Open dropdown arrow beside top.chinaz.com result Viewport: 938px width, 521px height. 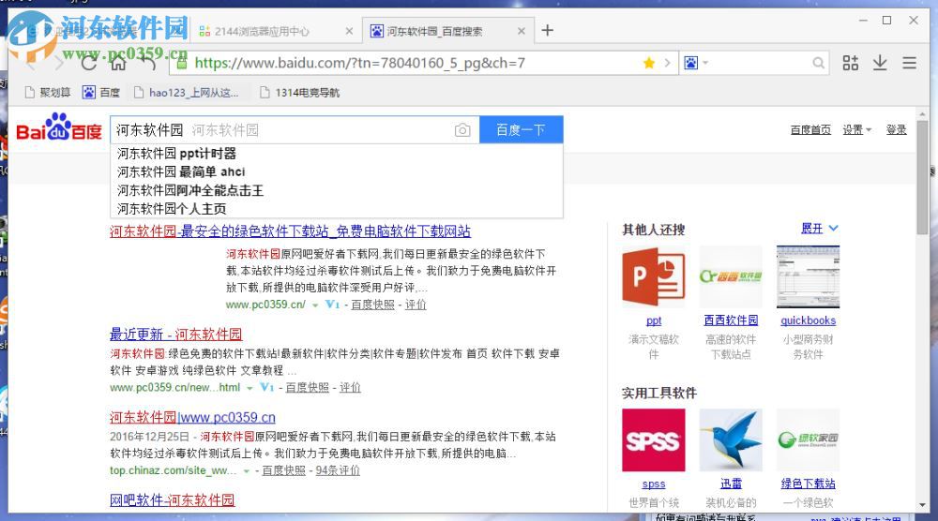246,471
